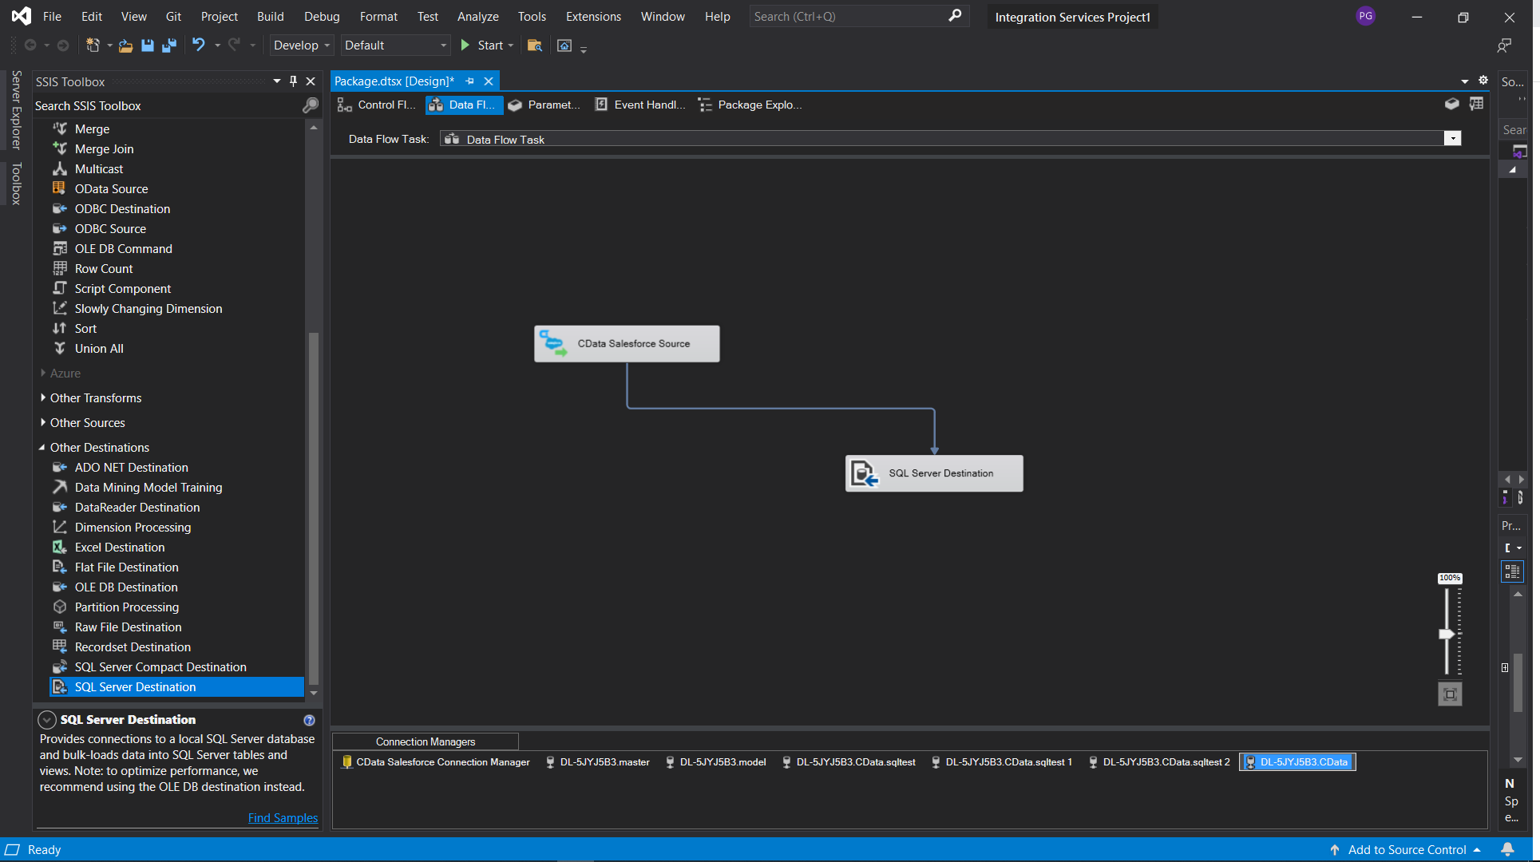Click the help icon beside SQL Server Destination
Image resolution: width=1540 pixels, height=862 pixels.
[x=309, y=720]
